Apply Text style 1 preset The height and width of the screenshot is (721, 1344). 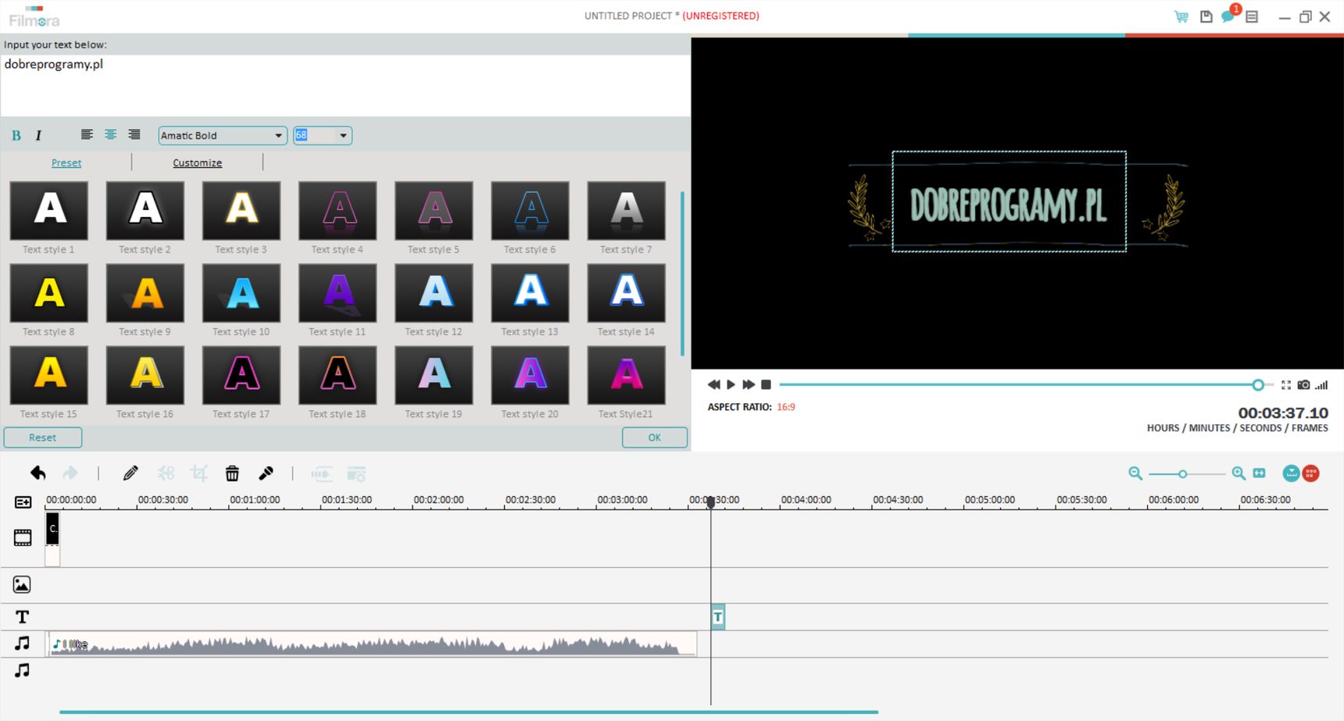pos(48,211)
